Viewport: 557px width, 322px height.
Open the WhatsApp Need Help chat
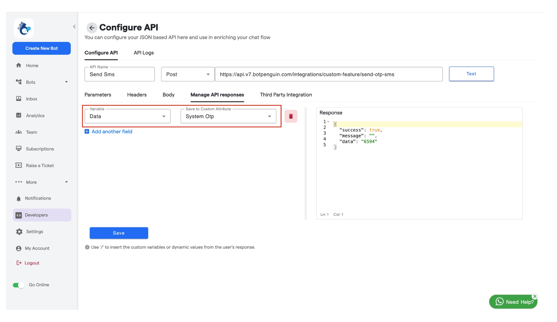[x=513, y=301]
